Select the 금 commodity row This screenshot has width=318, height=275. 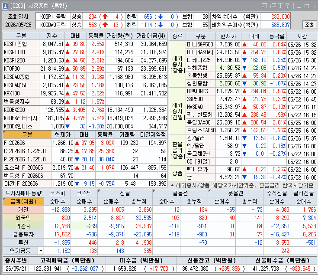pyautogui.click(x=251, y=177)
